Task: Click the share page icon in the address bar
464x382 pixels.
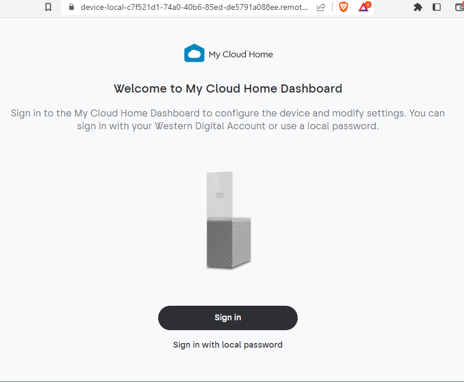Action: [321, 8]
